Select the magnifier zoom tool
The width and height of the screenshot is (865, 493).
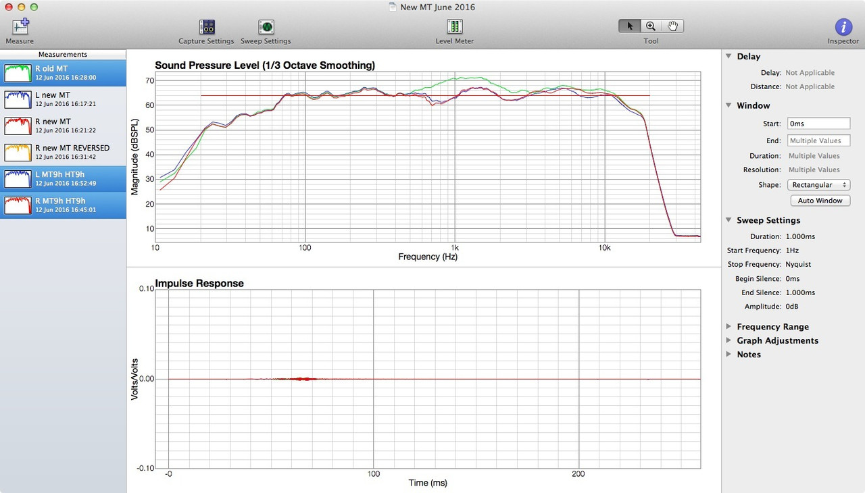651,26
